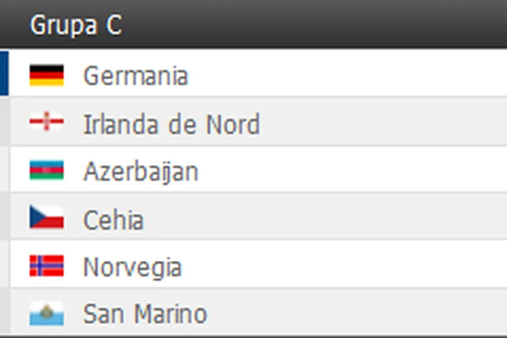Click the Azerbaijan flag icon
The height and width of the screenshot is (338, 507).
(46, 170)
